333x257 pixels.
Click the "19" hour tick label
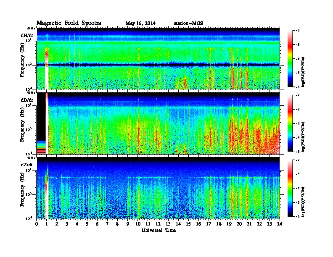[x=229, y=224]
